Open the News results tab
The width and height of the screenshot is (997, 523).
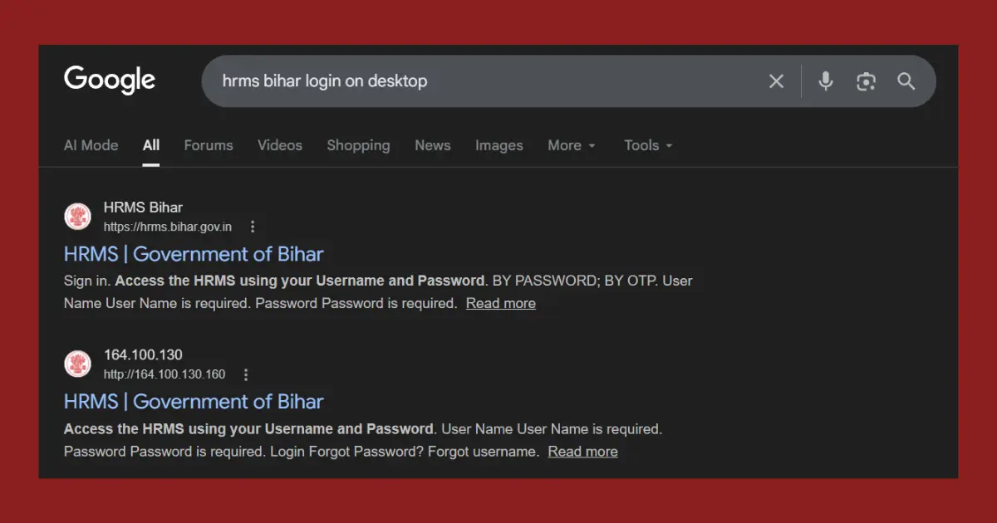point(432,145)
